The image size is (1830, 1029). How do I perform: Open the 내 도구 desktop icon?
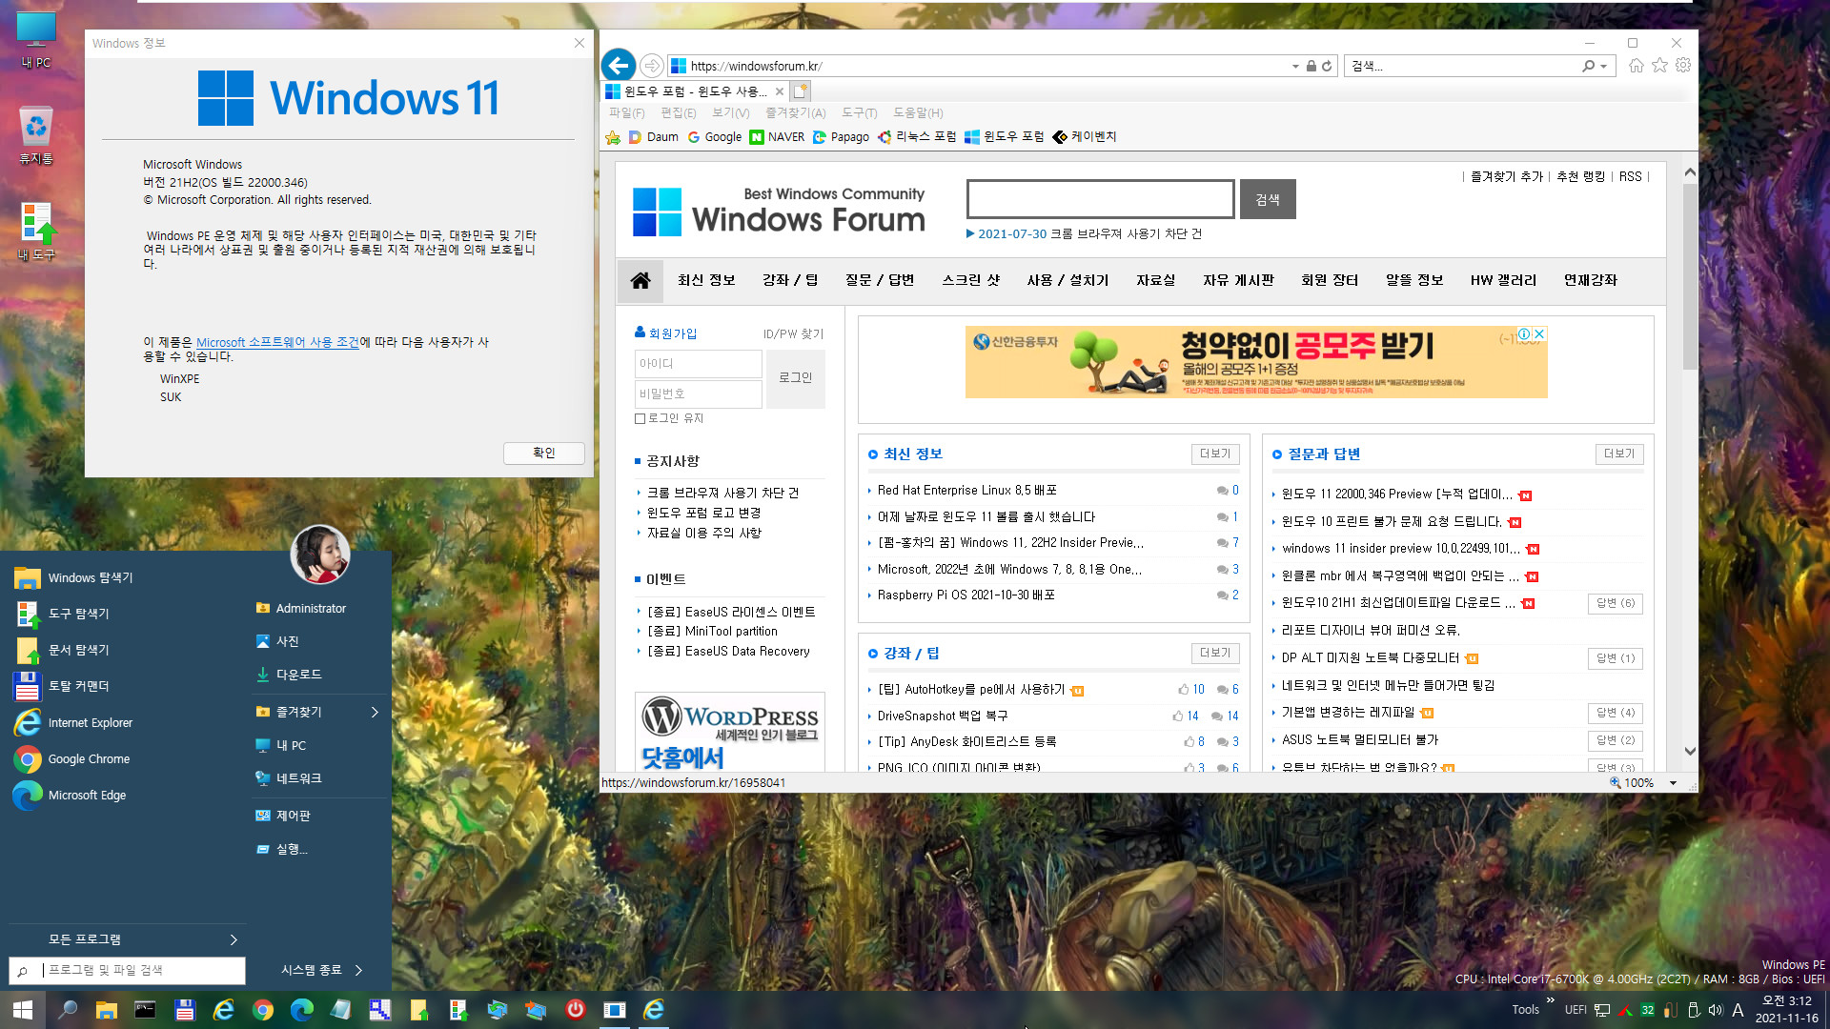[x=36, y=232]
